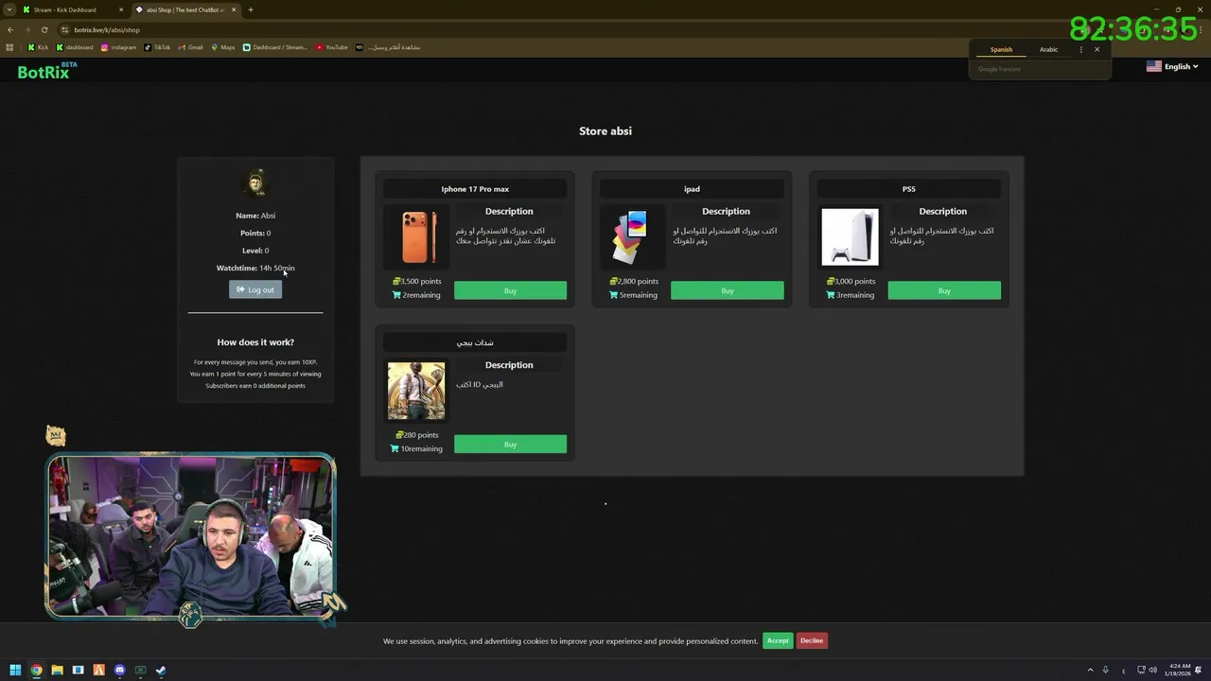The width and height of the screenshot is (1211, 681).
Task: Click the How does it work? heading
Action: click(x=255, y=342)
